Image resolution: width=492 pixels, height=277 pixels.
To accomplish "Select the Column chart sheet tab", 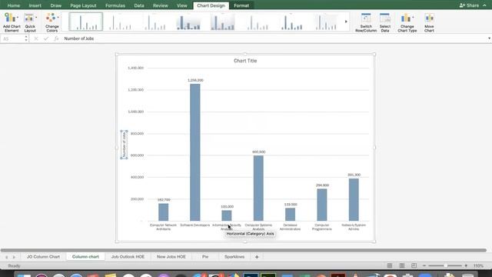I will [x=85, y=257].
